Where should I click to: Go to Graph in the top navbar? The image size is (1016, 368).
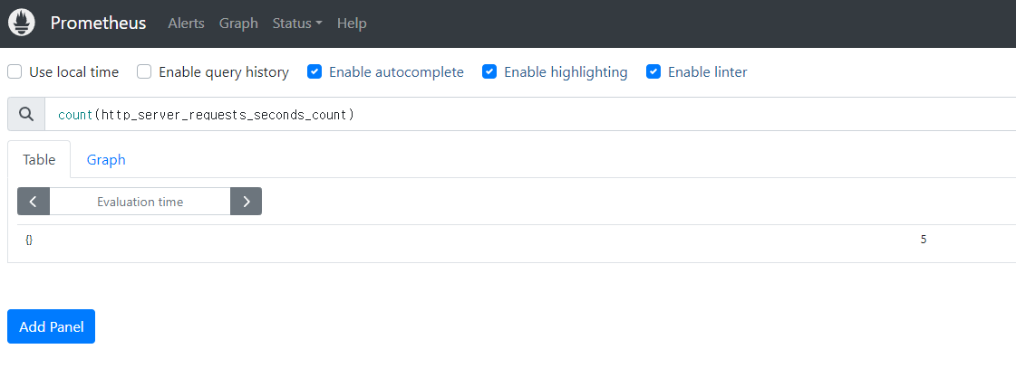pos(238,24)
